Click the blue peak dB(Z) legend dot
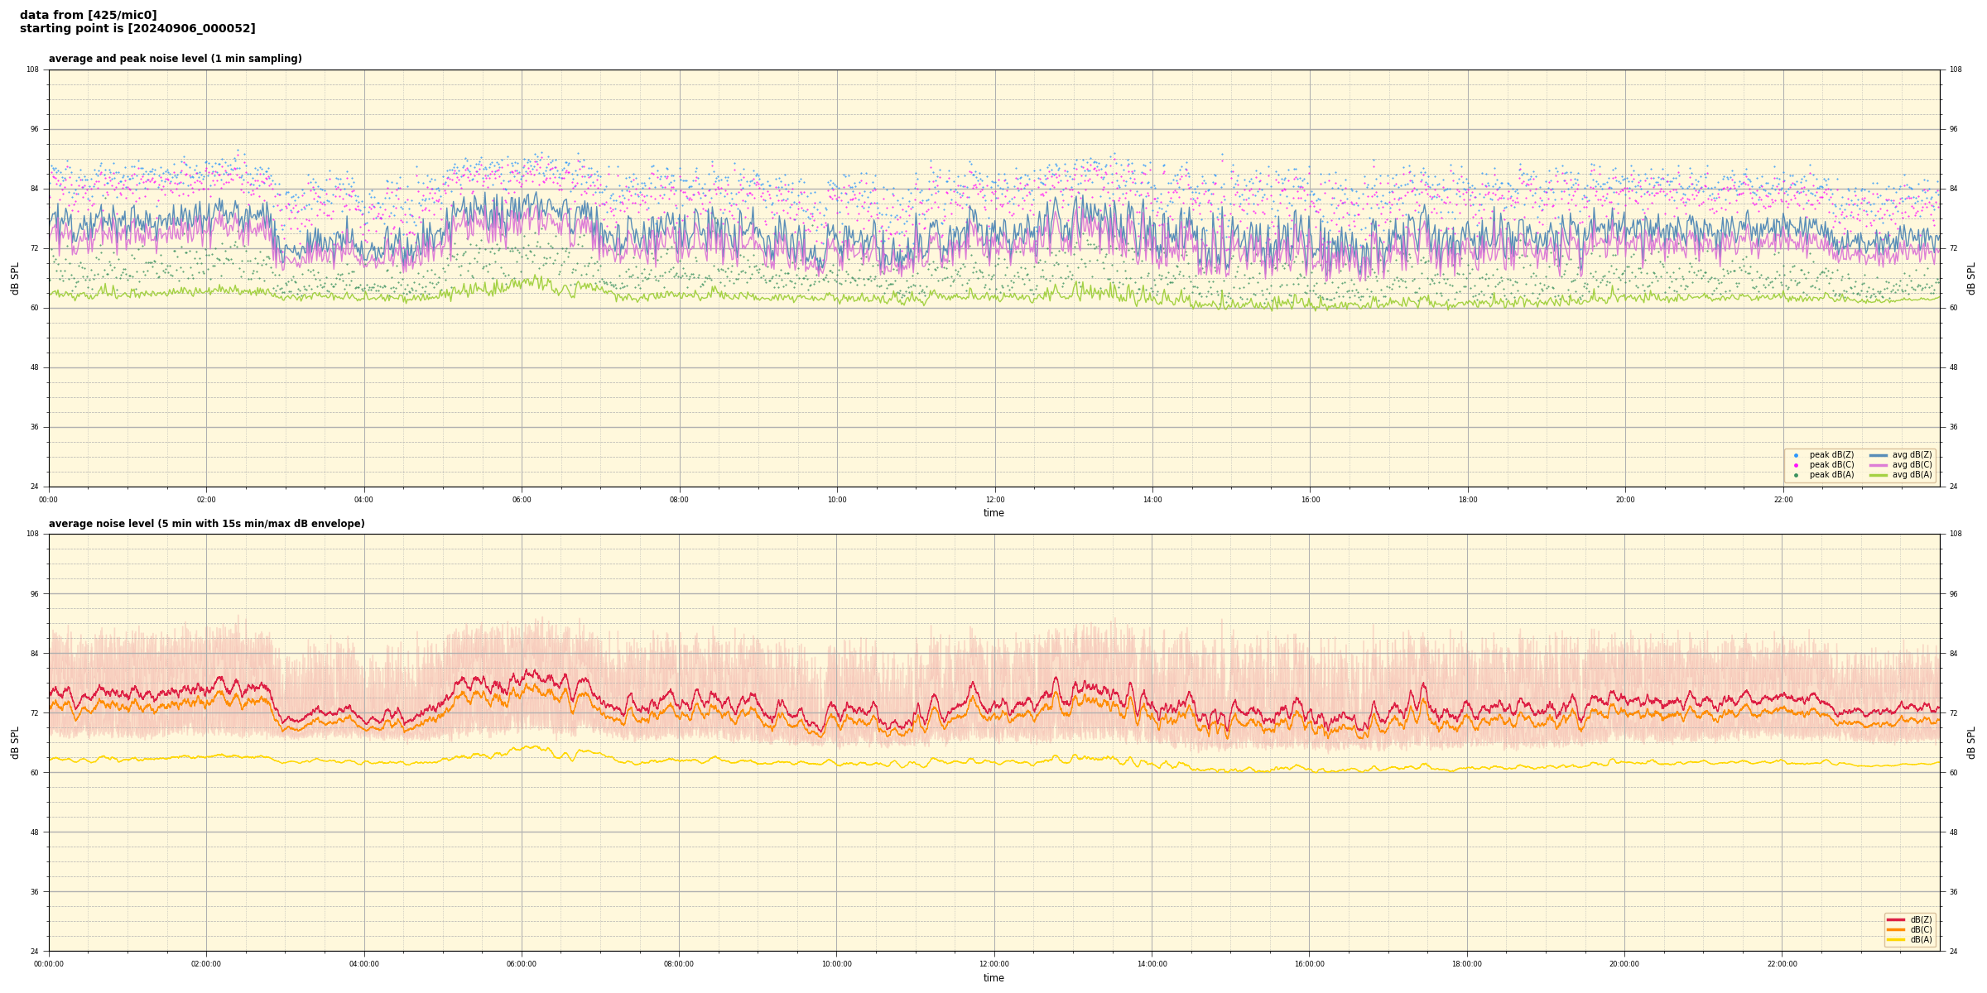The height and width of the screenshot is (993, 1987). click(x=1796, y=455)
